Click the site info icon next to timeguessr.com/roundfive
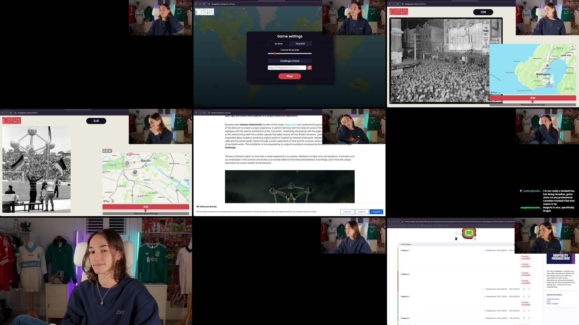 [15, 113]
